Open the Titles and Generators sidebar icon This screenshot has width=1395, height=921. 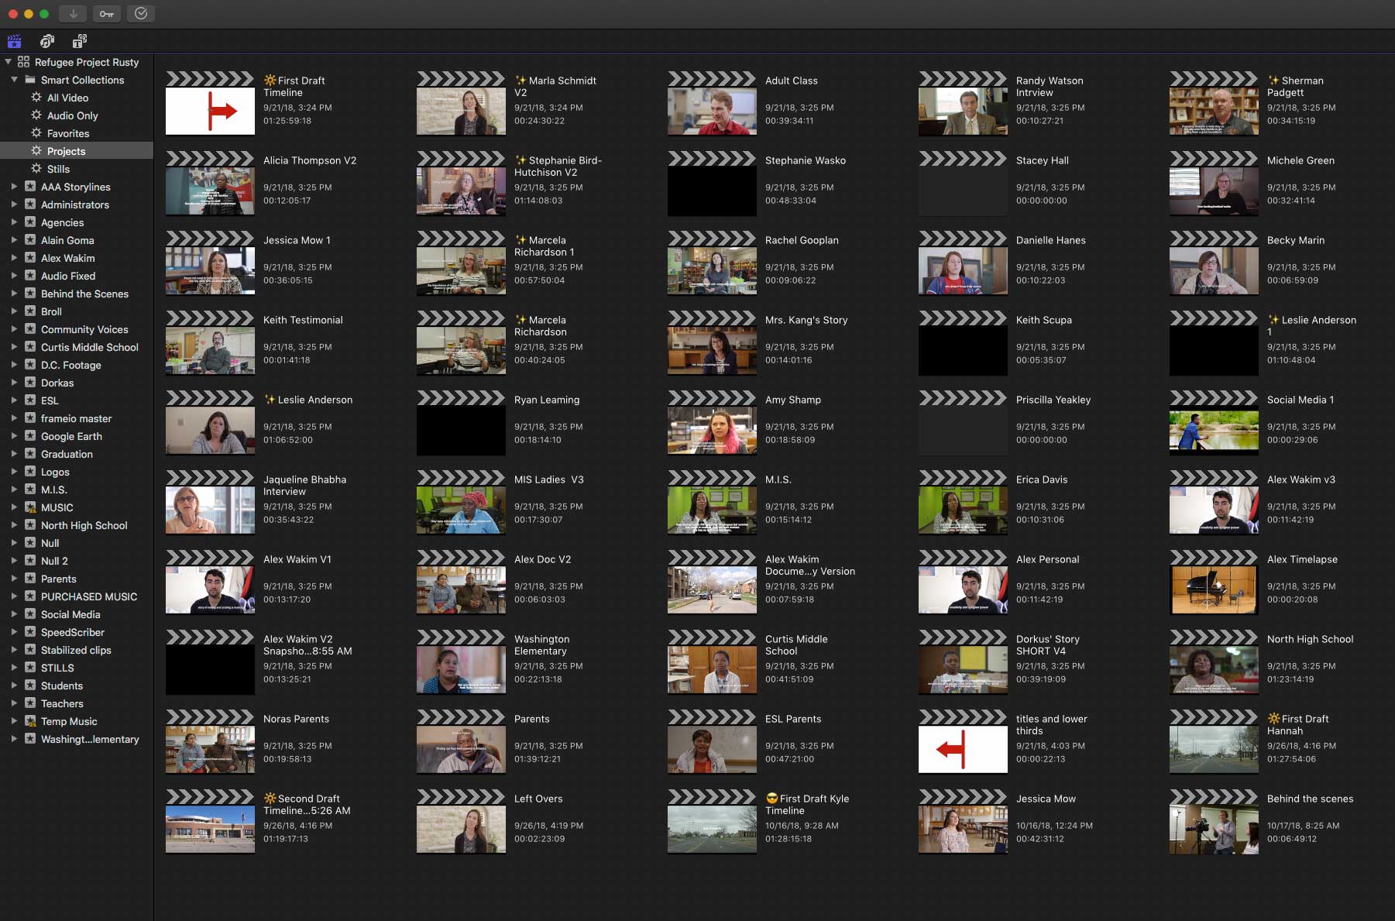79,41
